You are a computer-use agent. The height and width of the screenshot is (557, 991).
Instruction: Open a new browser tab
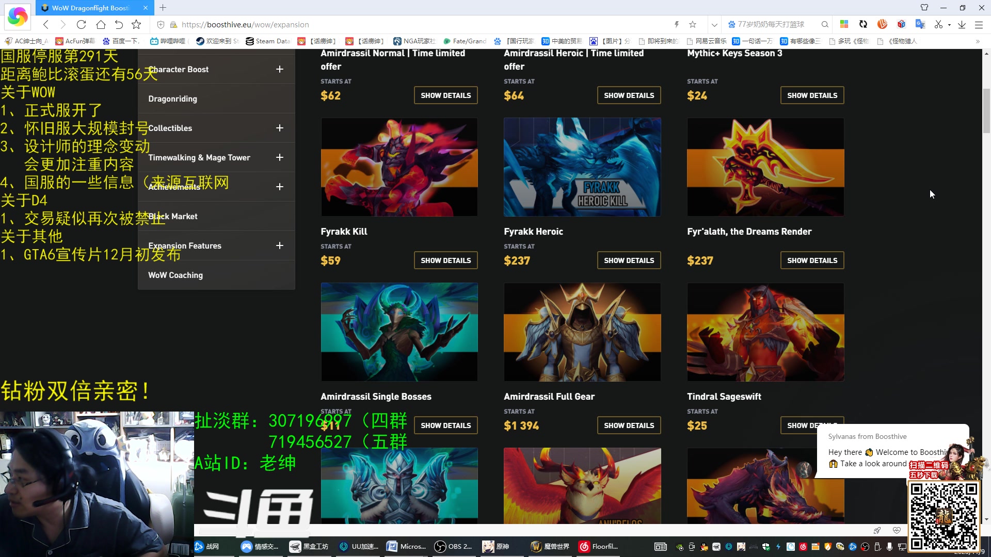pos(163,8)
